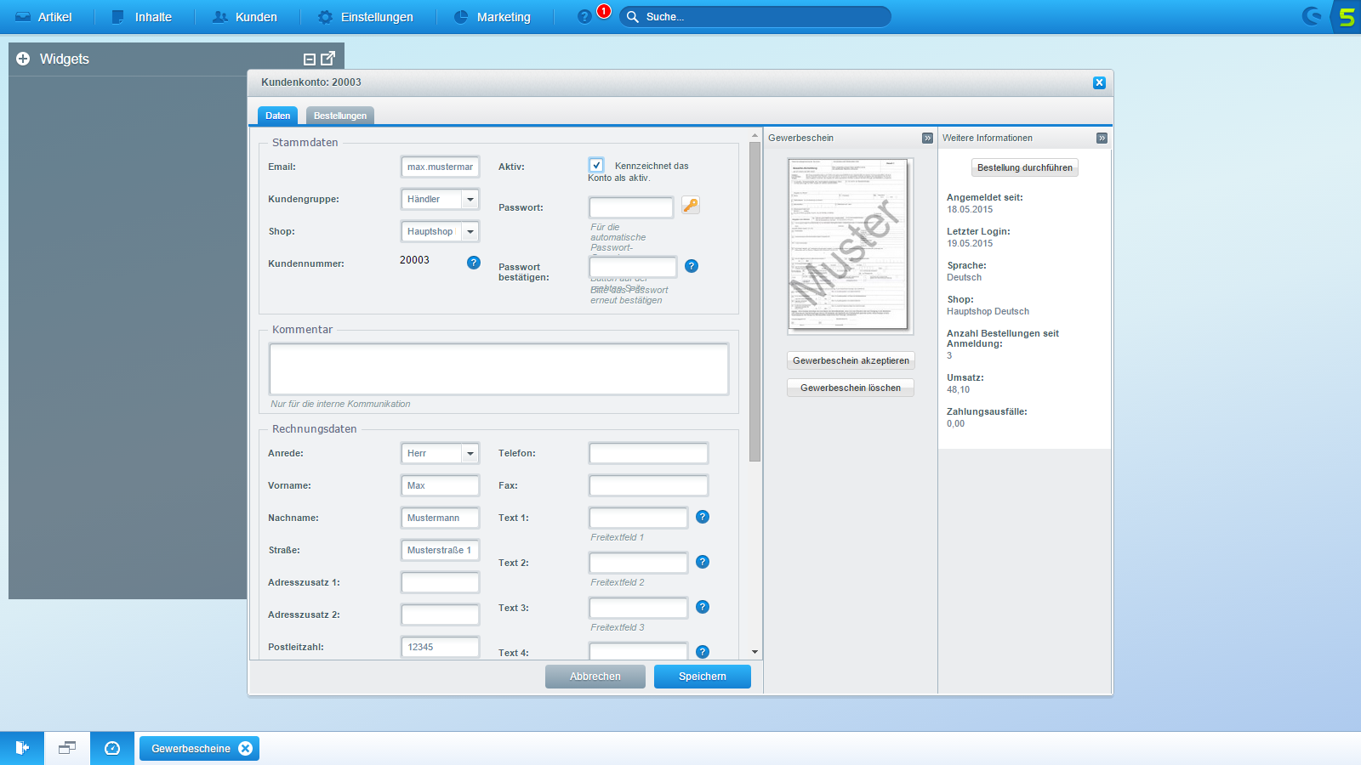Click the Fax input field
The image size is (1361, 765).
click(648, 485)
